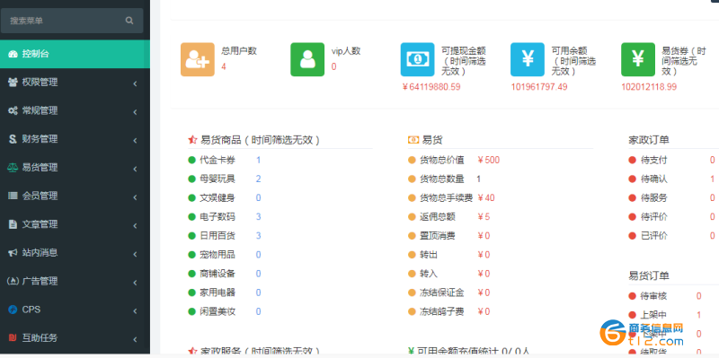Expand the 广告管理 submenu chevron
The image size is (719, 358).
tap(135, 283)
